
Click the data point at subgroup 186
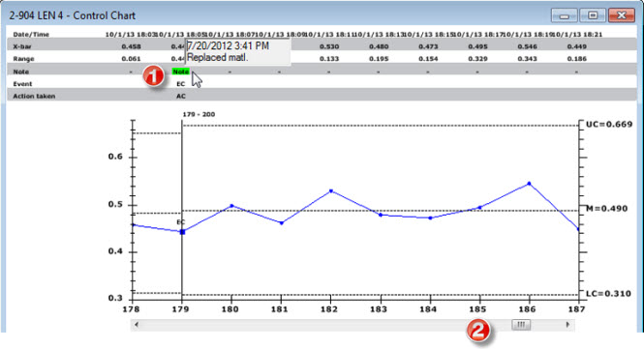pos(529,184)
